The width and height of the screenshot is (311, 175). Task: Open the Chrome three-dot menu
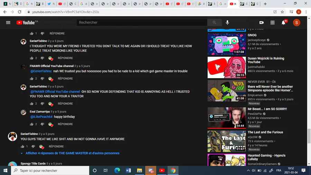306,12
